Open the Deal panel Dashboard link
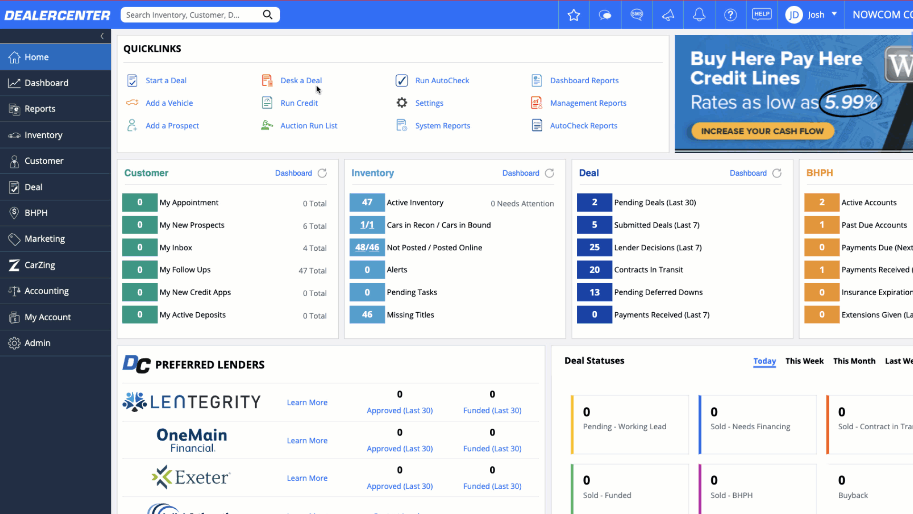913x514 pixels. coord(748,173)
